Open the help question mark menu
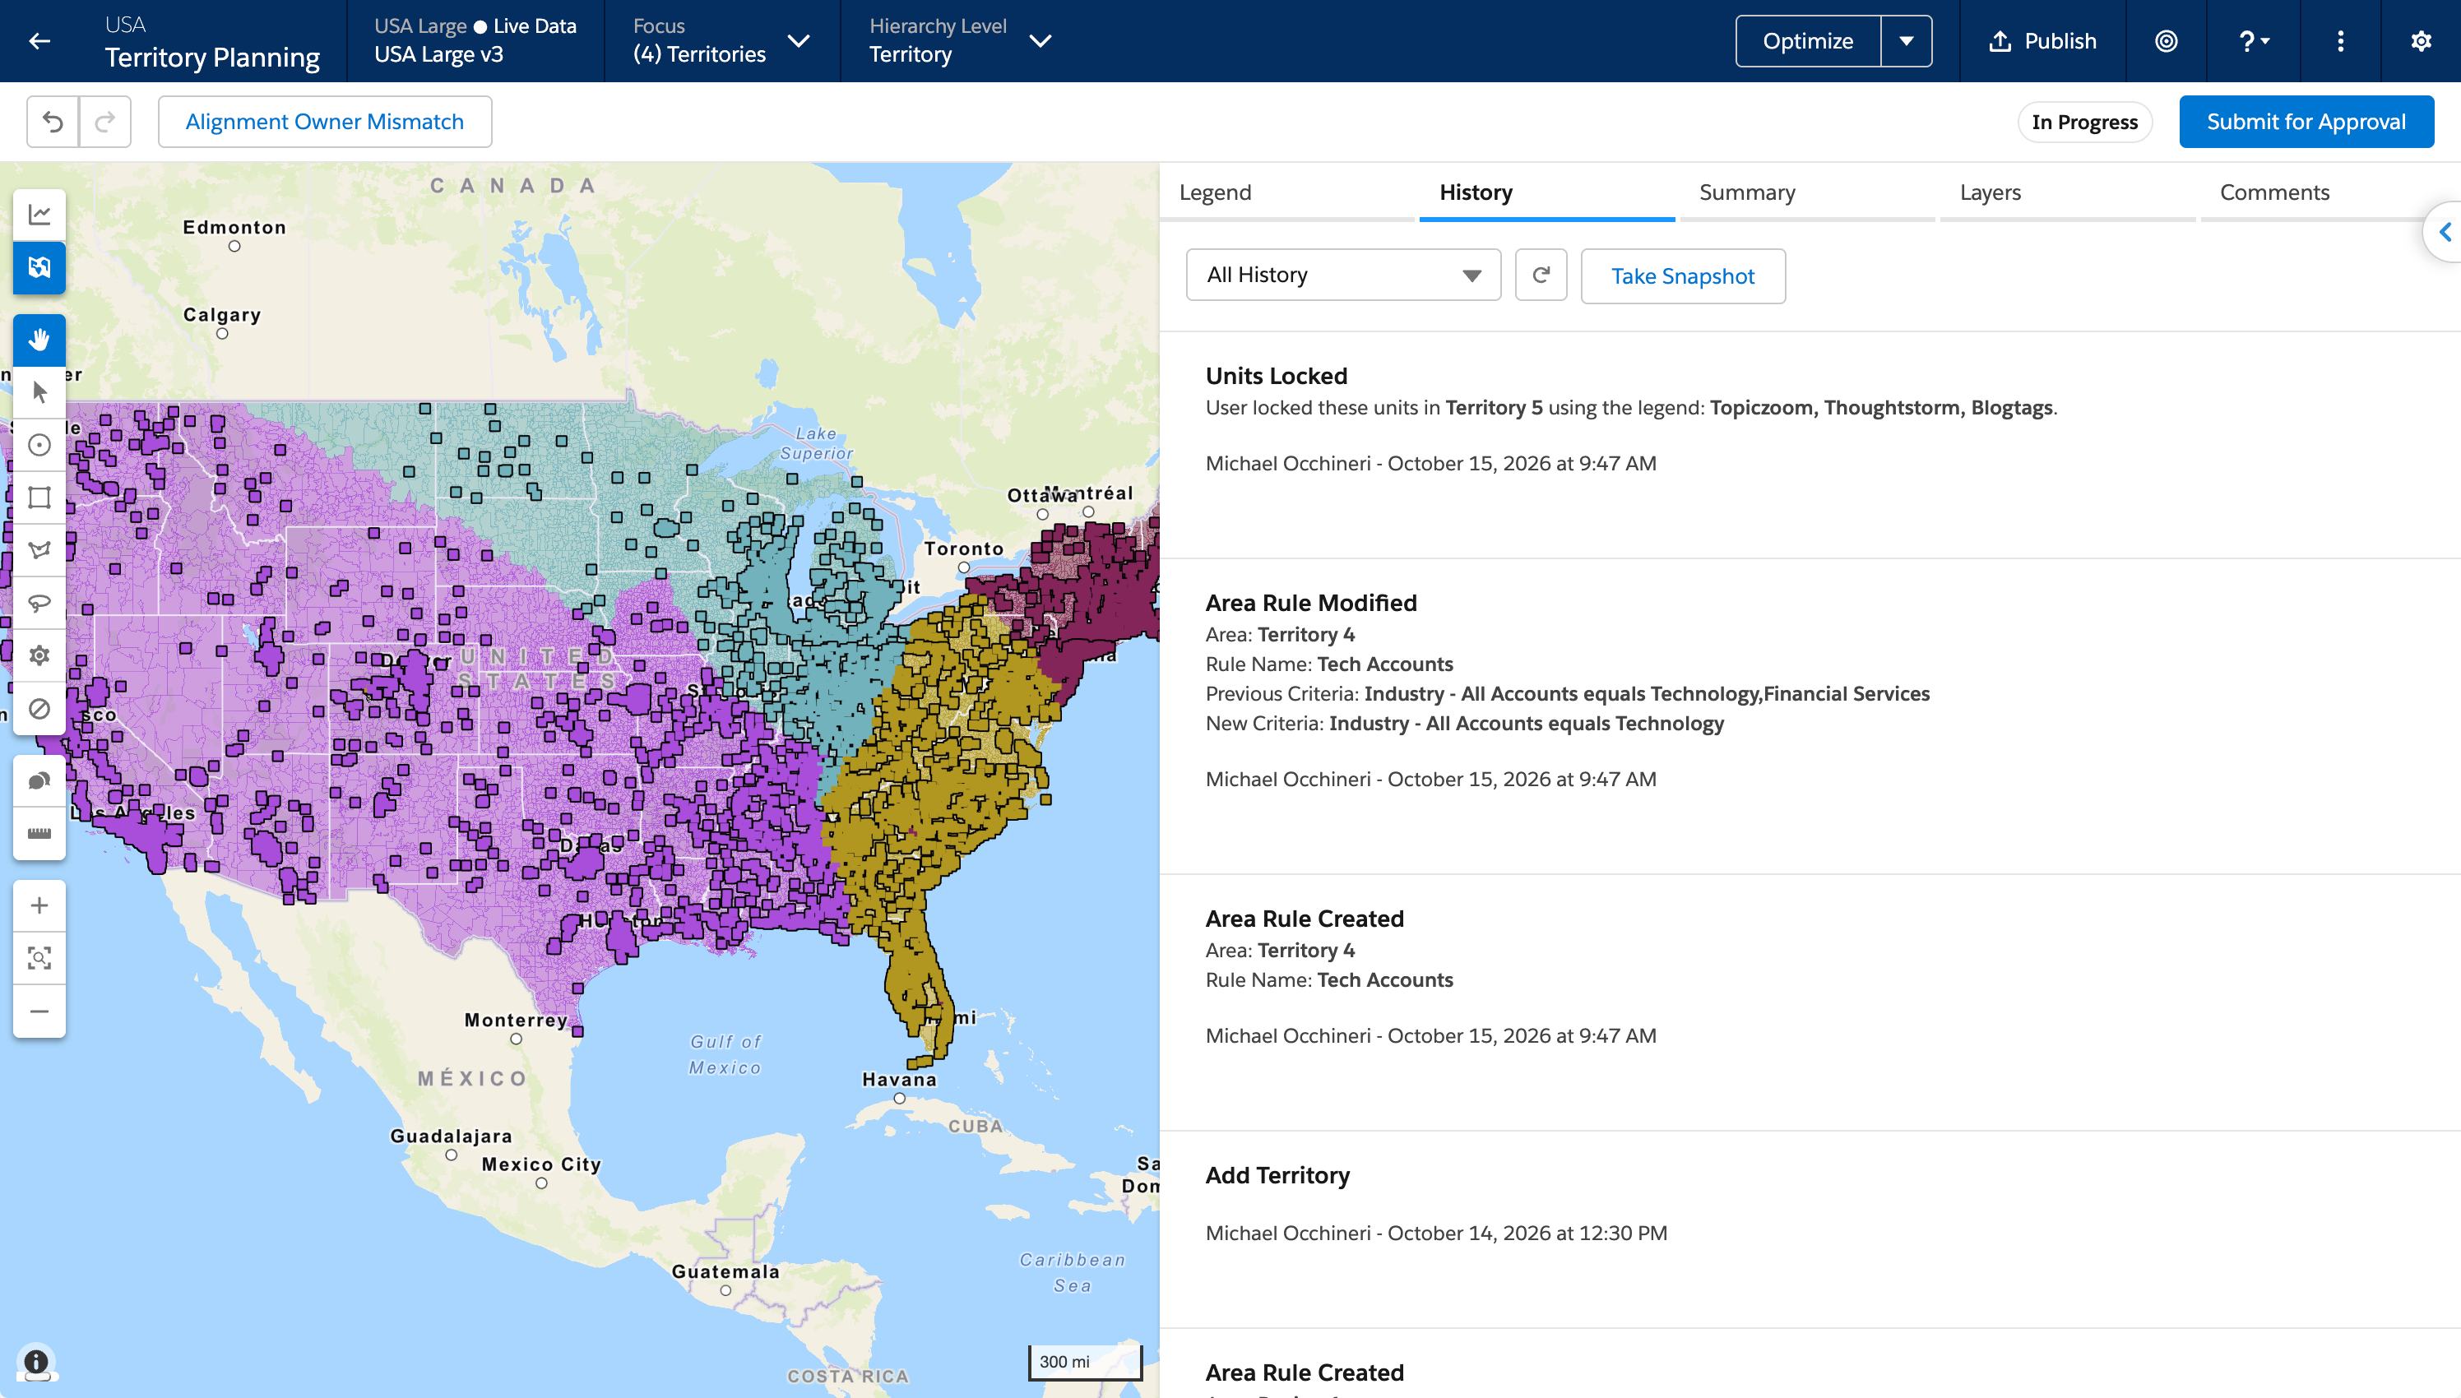The width and height of the screenshot is (2461, 1398). pos(2253,41)
